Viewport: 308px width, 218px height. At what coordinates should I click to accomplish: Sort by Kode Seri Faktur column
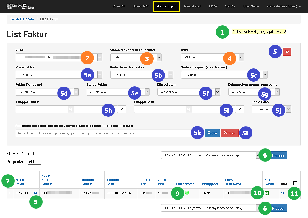[46, 180]
